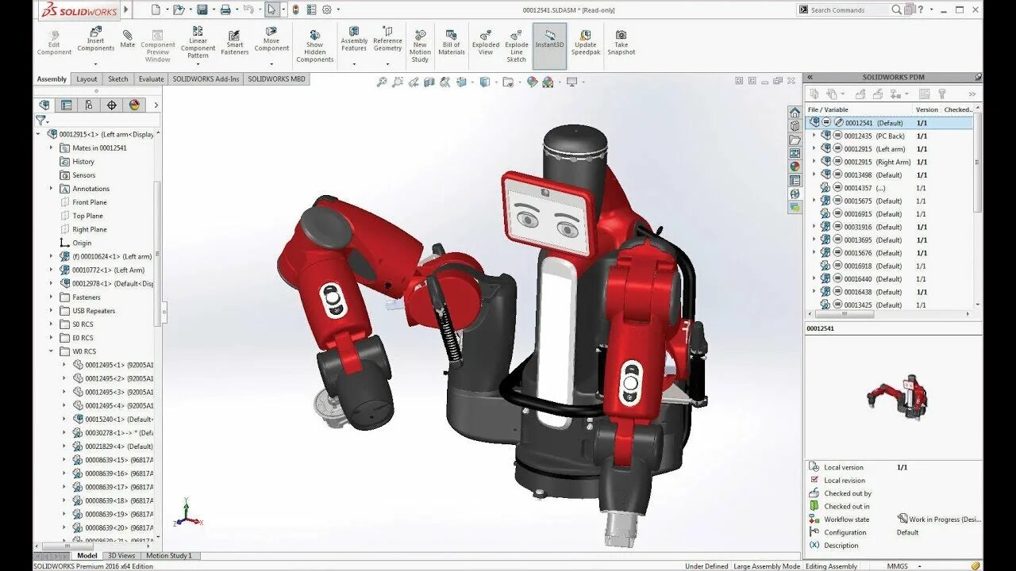This screenshot has height=571, width=1016.
Task: Click Zoom to Fit in view toolbar
Action: tap(381, 82)
